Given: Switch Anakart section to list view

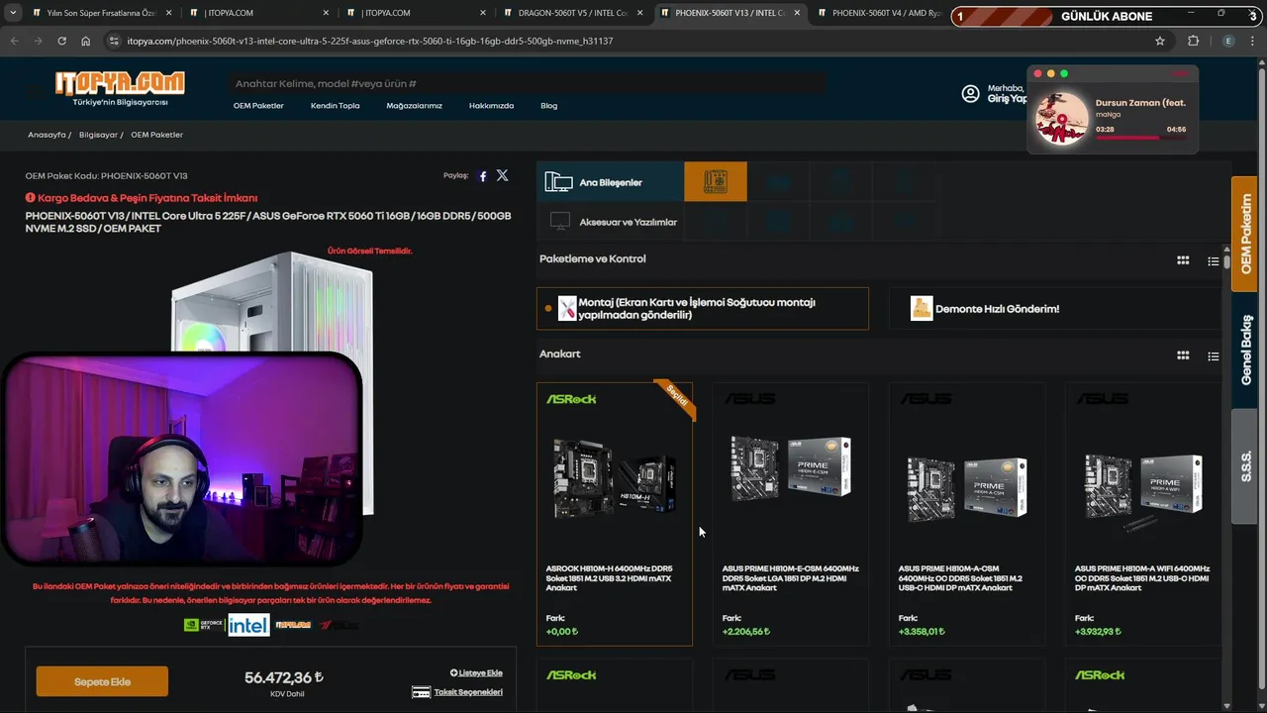Looking at the screenshot, I should [1214, 356].
